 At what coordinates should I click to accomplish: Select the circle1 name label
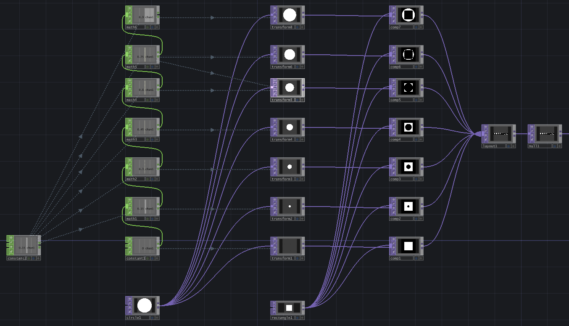pyautogui.click(x=137, y=317)
